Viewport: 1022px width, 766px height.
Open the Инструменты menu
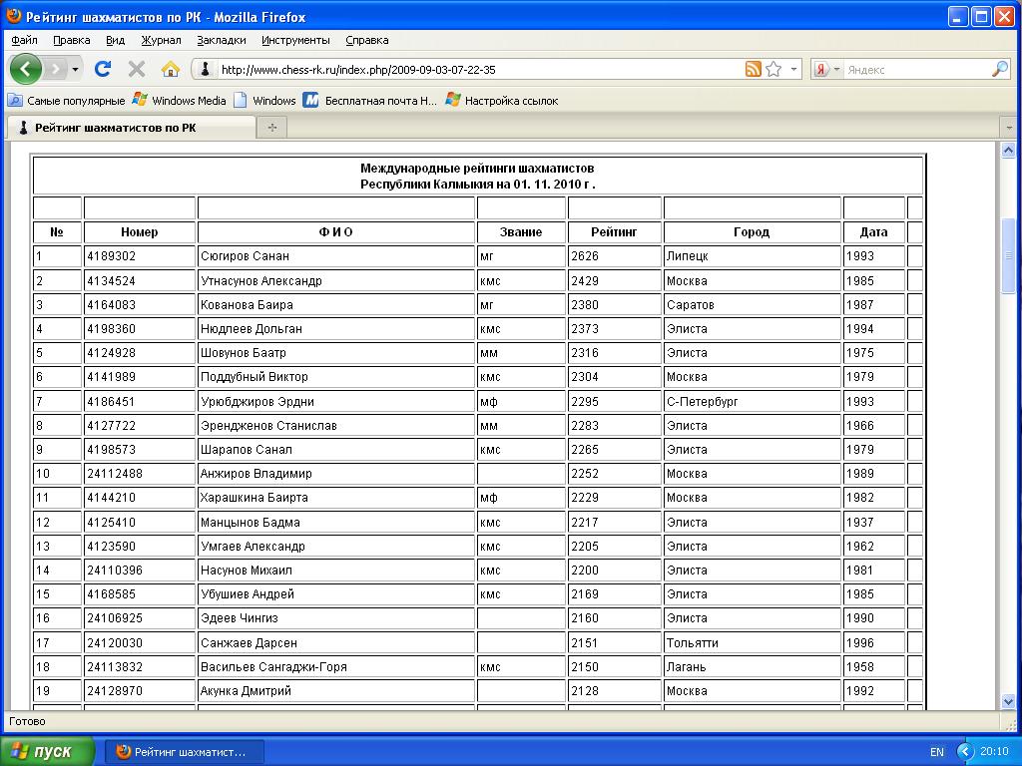(x=295, y=40)
